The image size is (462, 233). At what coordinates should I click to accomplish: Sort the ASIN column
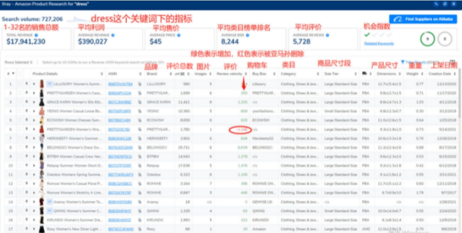click(x=140, y=74)
